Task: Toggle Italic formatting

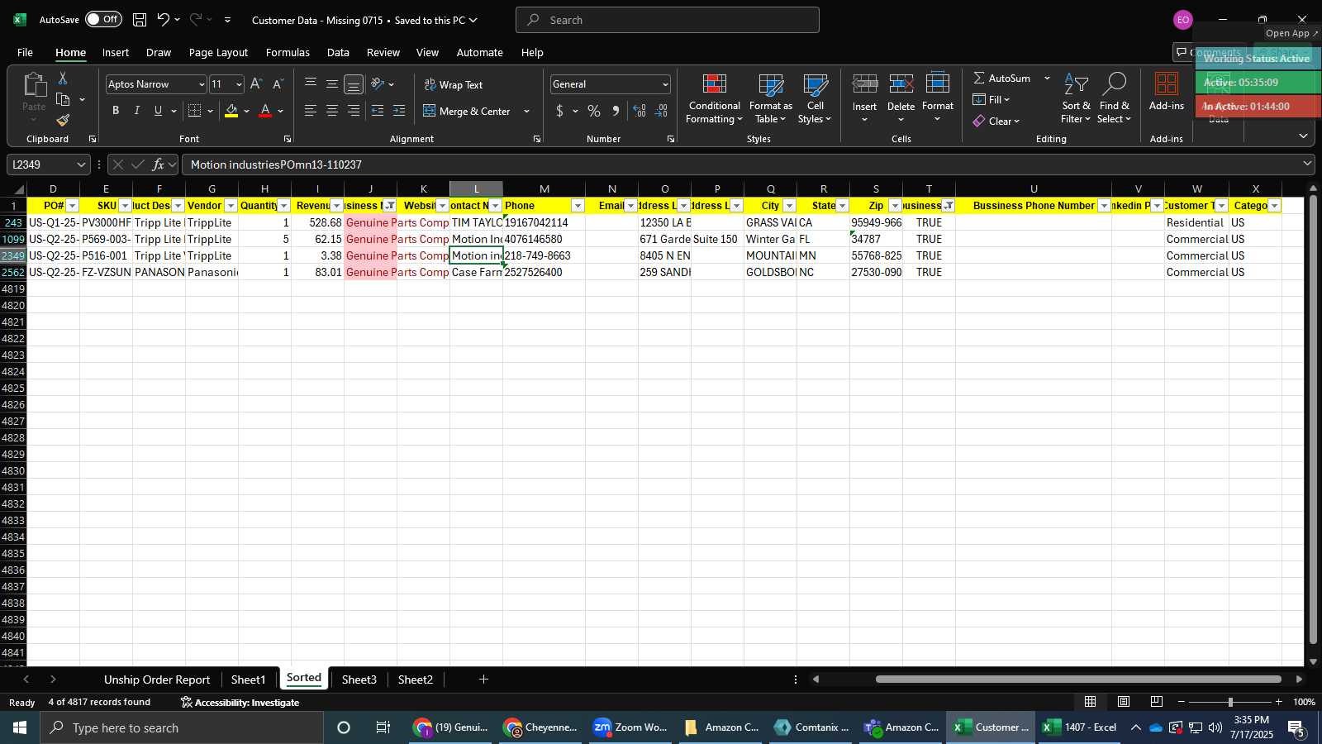Action: click(x=137, y=111)
